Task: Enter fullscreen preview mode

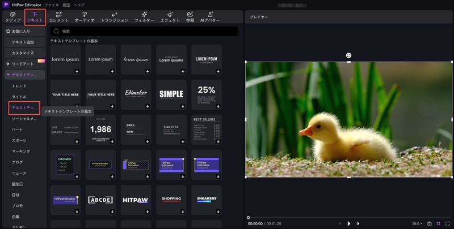Action: click(448, 223)
